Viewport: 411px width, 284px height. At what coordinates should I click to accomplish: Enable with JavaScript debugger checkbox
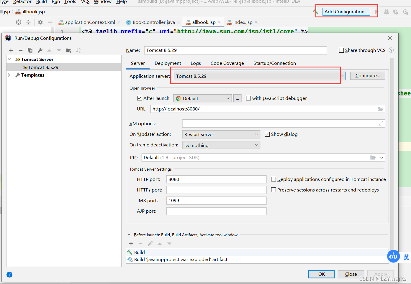click(x=248, y=98)
